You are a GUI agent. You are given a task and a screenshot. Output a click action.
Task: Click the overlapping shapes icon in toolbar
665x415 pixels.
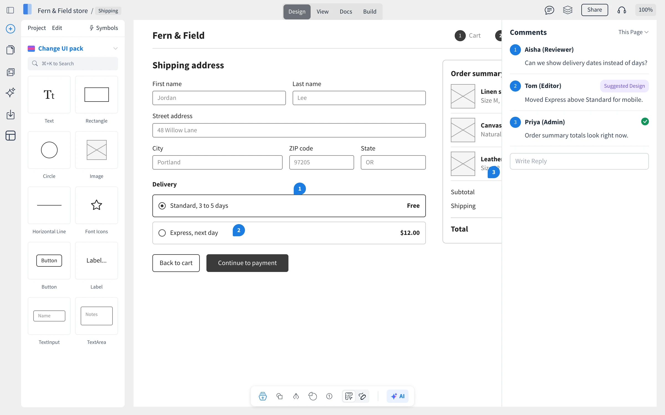280,396
